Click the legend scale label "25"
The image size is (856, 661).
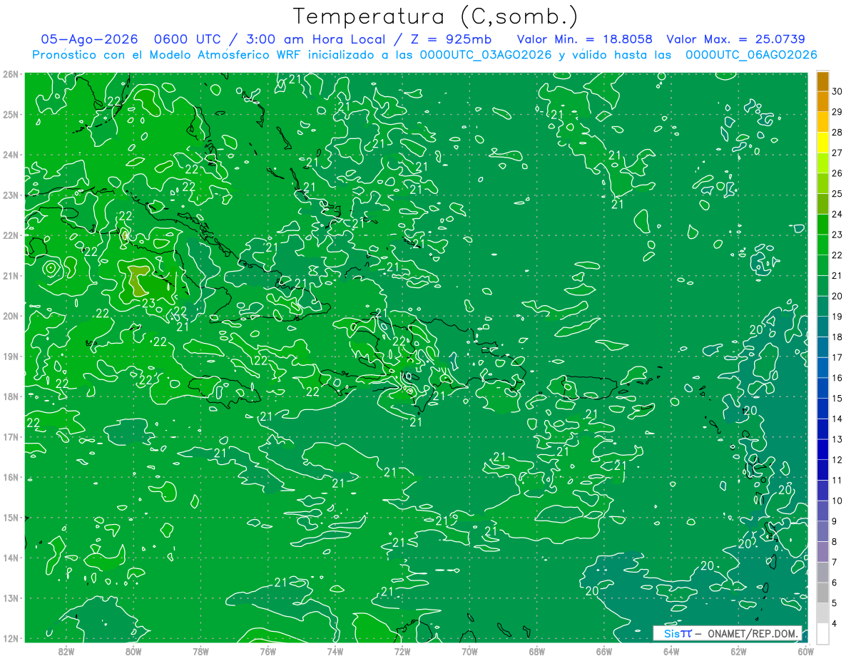click(837, 193)
